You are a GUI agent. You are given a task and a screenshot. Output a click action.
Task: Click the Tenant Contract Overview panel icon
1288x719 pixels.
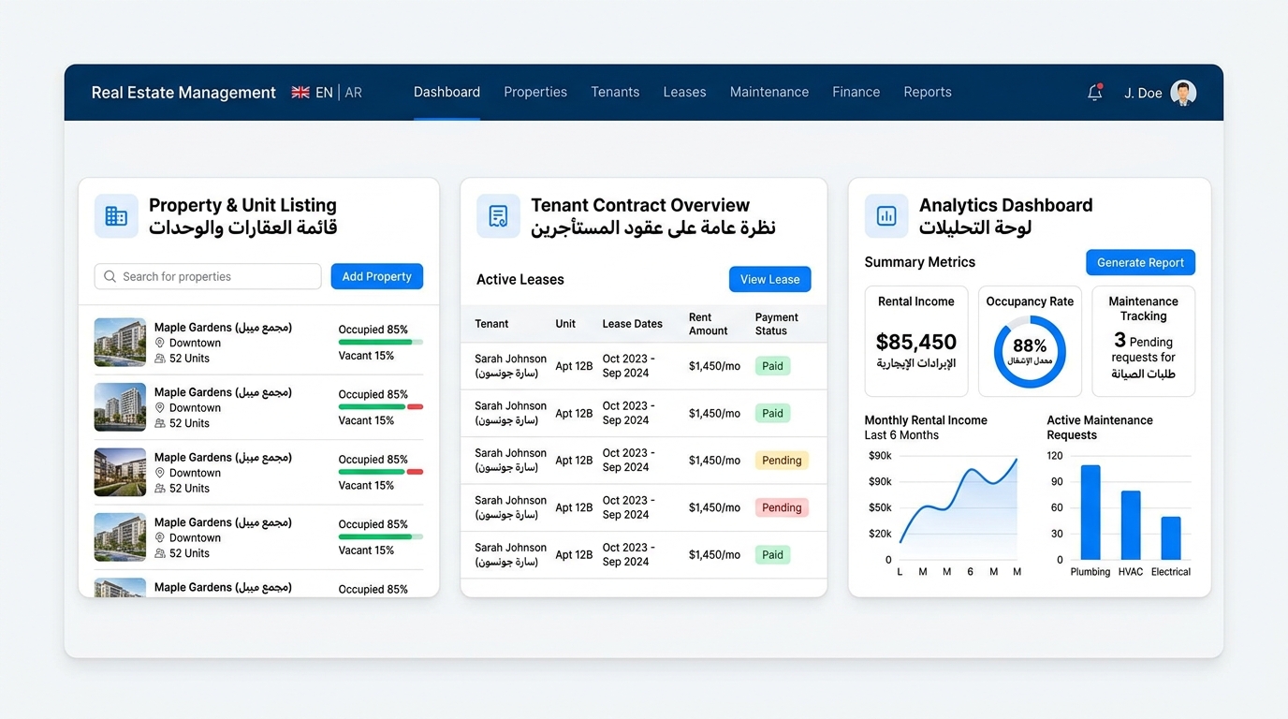click(x=498, y=215)
